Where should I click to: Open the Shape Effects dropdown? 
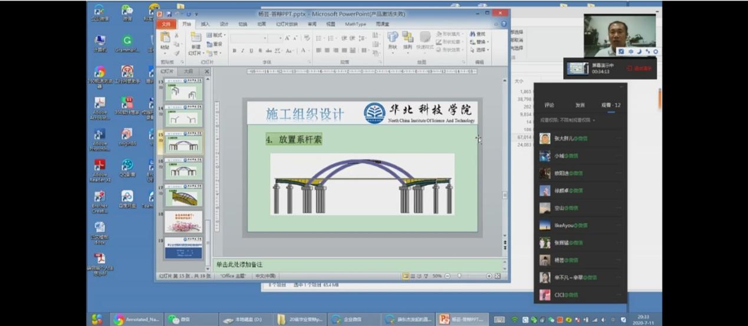pos(450,49)
